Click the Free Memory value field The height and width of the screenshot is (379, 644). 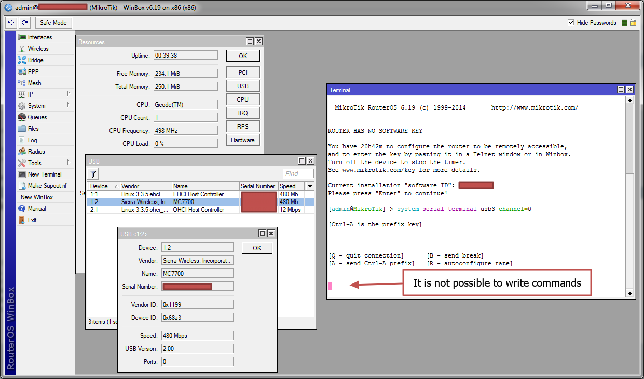click(185, 74)
